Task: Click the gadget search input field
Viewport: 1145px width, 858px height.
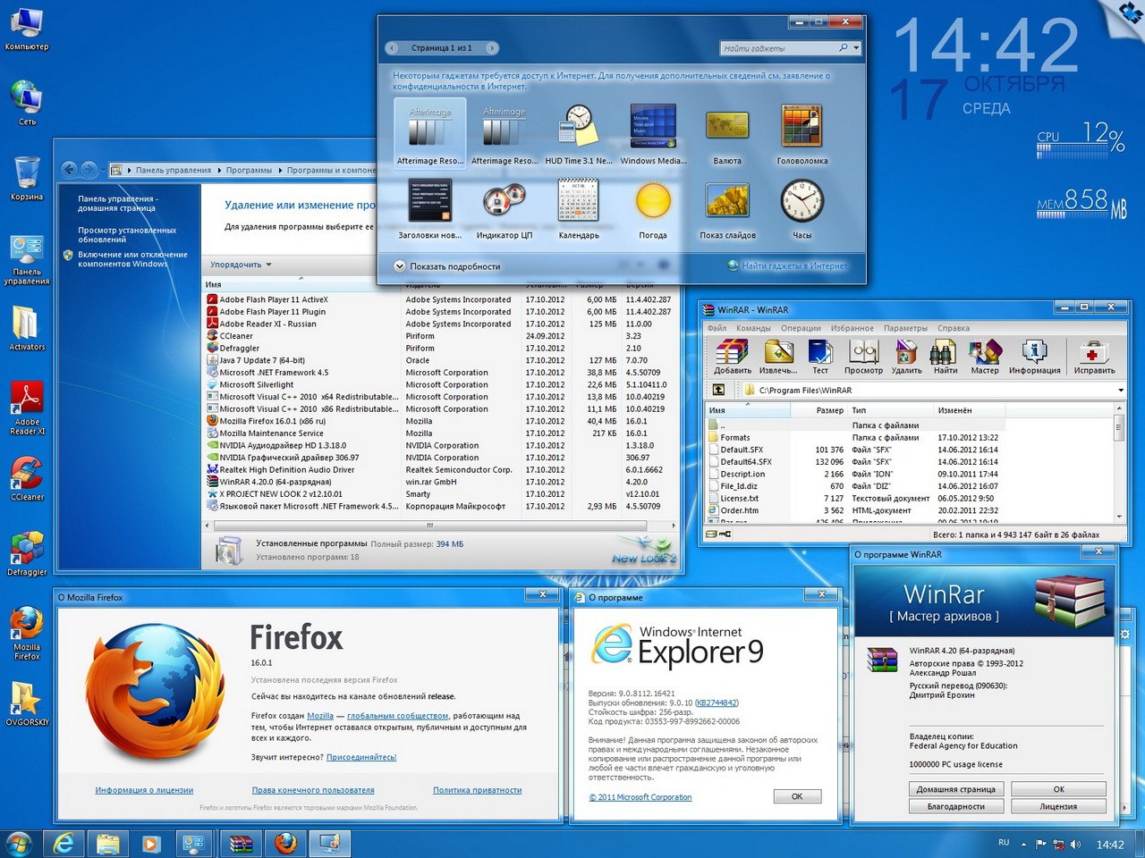Action: tap(778, 47)
